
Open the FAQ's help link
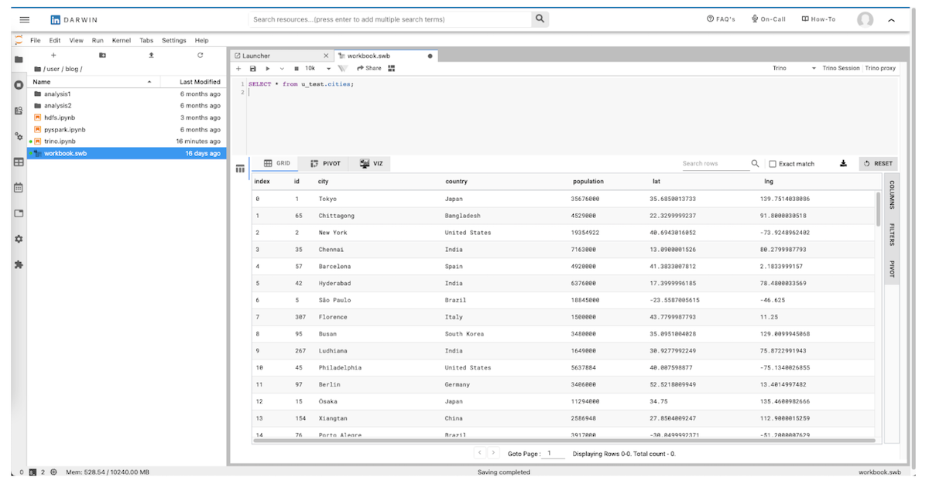click(721, 19)
